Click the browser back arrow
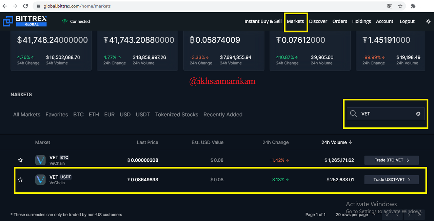 (5, 6)
